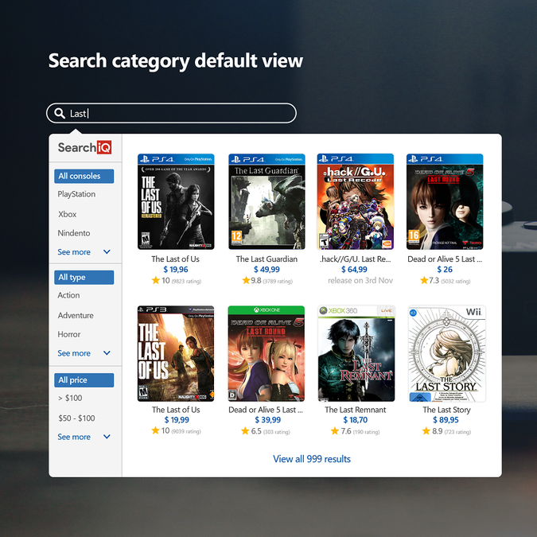Click The Last Story title link
This screenshot has width=537, height=537.
(446, 410)
